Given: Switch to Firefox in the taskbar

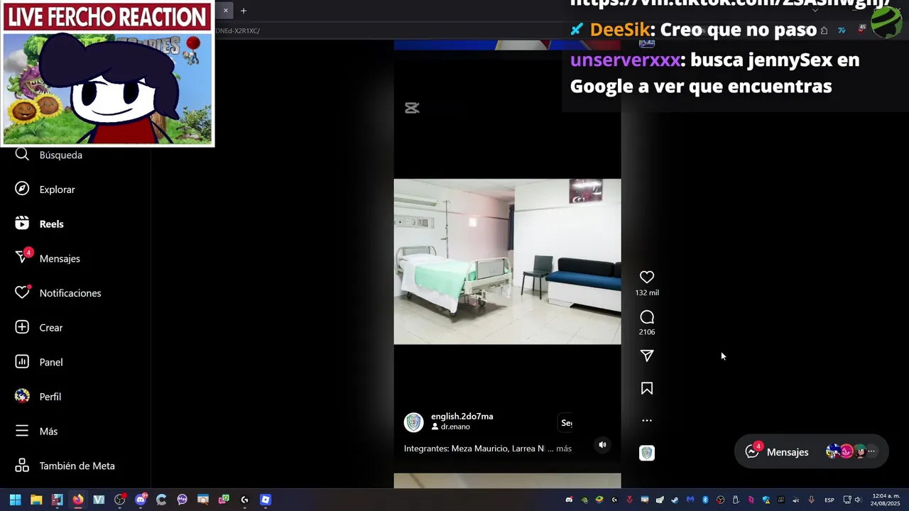Looking at the screenshot, I should click(x=78, y=500).
